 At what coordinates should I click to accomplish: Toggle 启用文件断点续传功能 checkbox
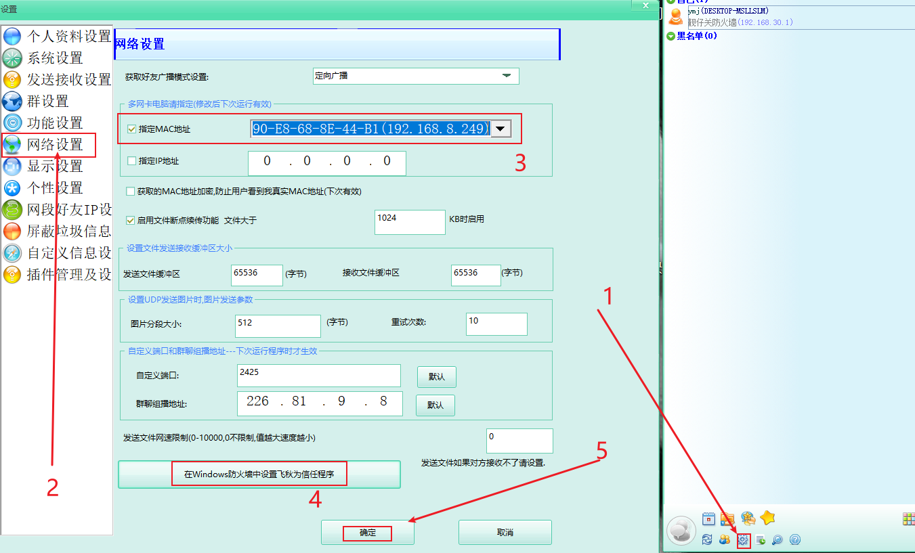point(131,220)
